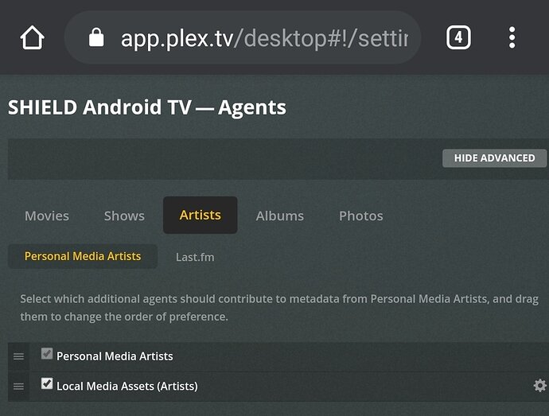Open settings gear for Local Media Assets
Viewport: 549px width, 416px height.
pyautogui.click(x=539, y=386)
